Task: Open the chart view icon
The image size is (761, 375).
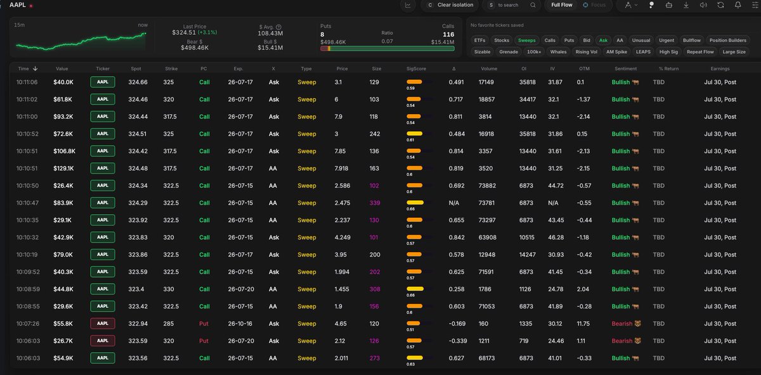Action: (x=407, y=5)
